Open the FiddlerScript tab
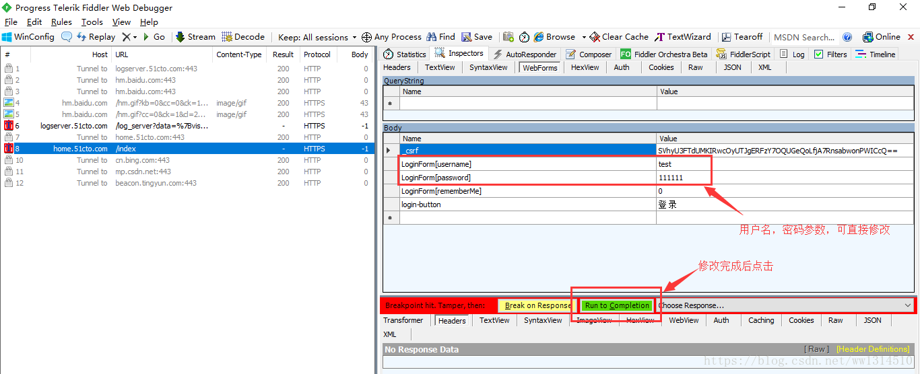 coord(744,54)
